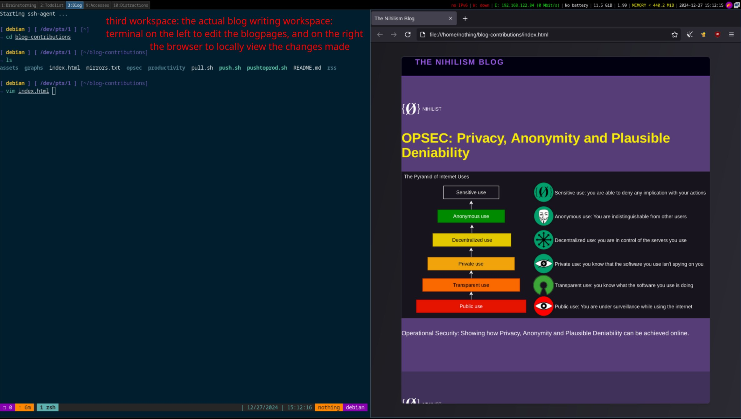Click the 'nothing' user status segment
Image resolution: width=741 pixels, height=419 pixels.
click(x=329, y=407)
